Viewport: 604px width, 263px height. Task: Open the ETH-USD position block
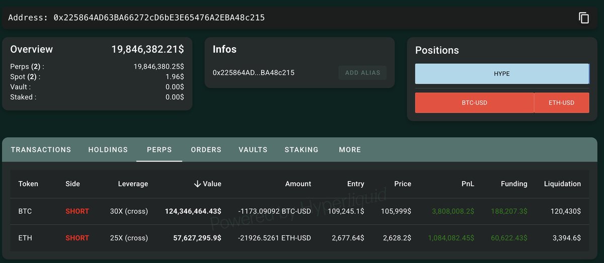(562, 103)
